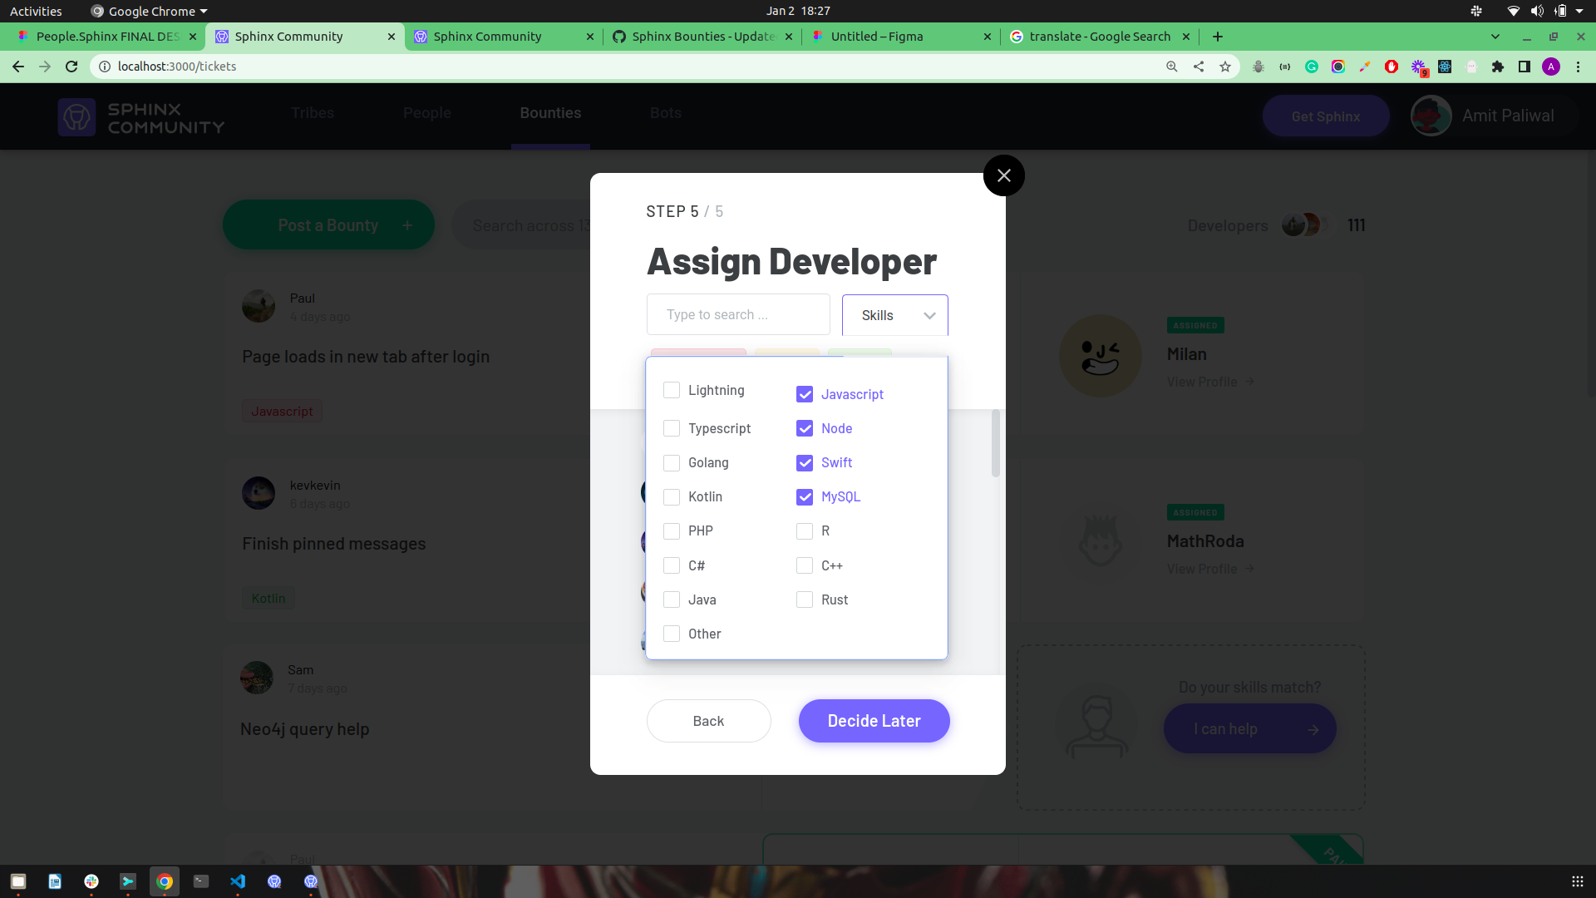
Task: Open Visual Studio Code from the dock
Action: click(x=238, y=881)
